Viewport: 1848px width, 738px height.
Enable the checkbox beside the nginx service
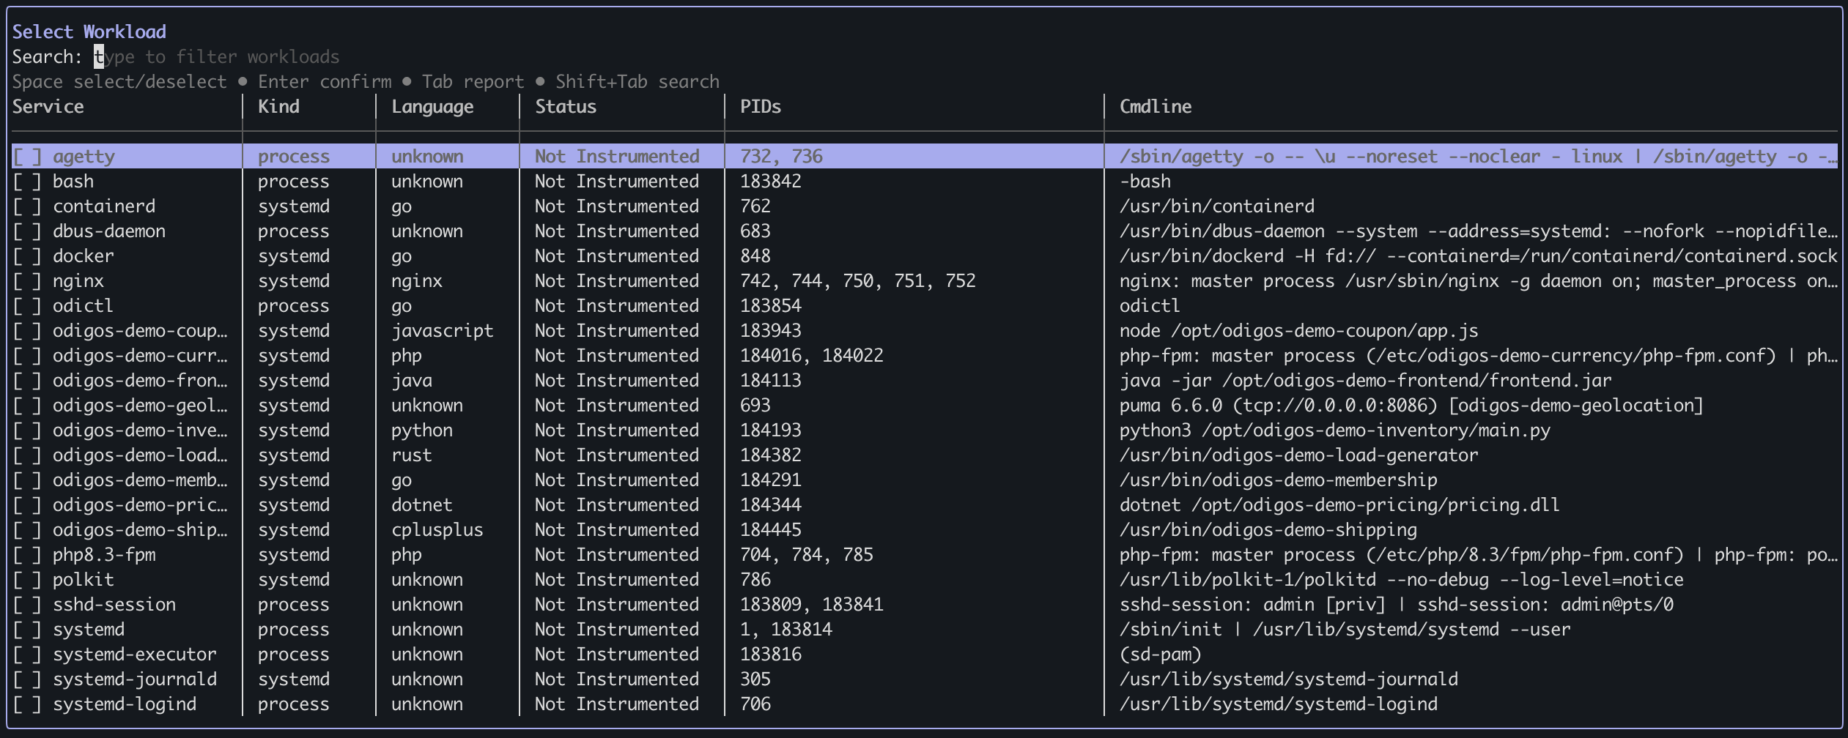[x=27, y=280]
